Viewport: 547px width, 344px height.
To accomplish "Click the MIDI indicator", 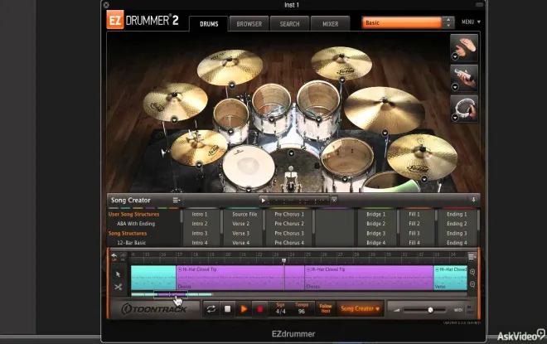I will pyautogui.click(x=458, y=310).
